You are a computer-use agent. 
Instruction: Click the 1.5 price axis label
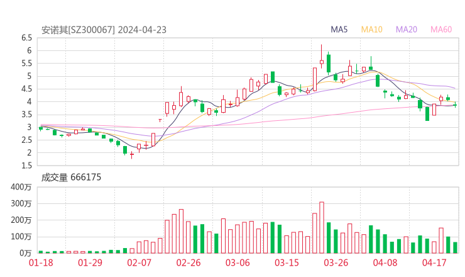(26, 166)
